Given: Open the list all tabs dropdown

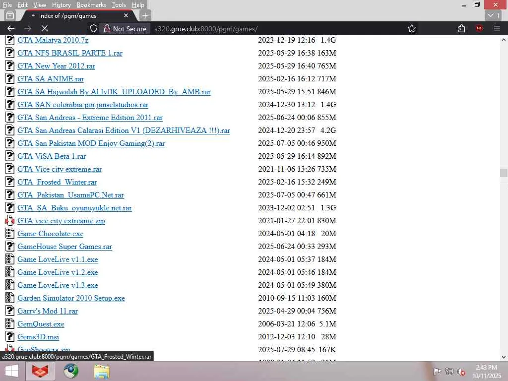Looking at the screenshot, I should pyautogui.click(x=494, y=15).
